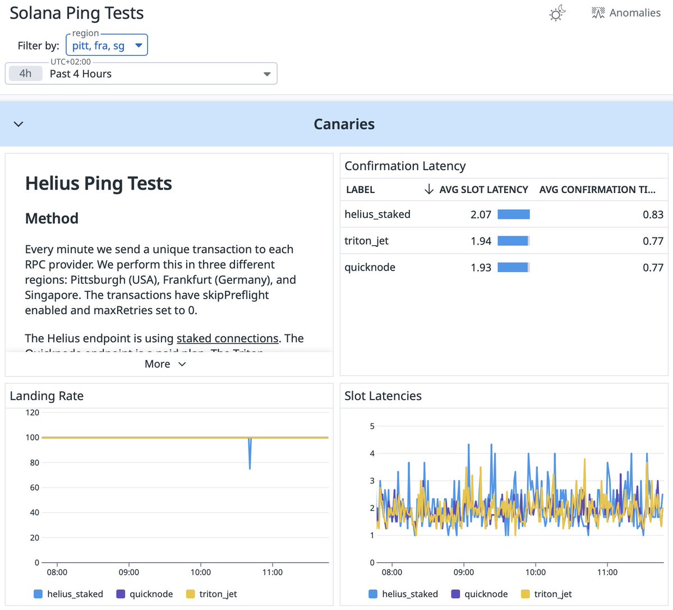The width and height of the screenshot is (673, 610).
Task: Select the helius_staked table row label
Action: click(x=377, y=214)
